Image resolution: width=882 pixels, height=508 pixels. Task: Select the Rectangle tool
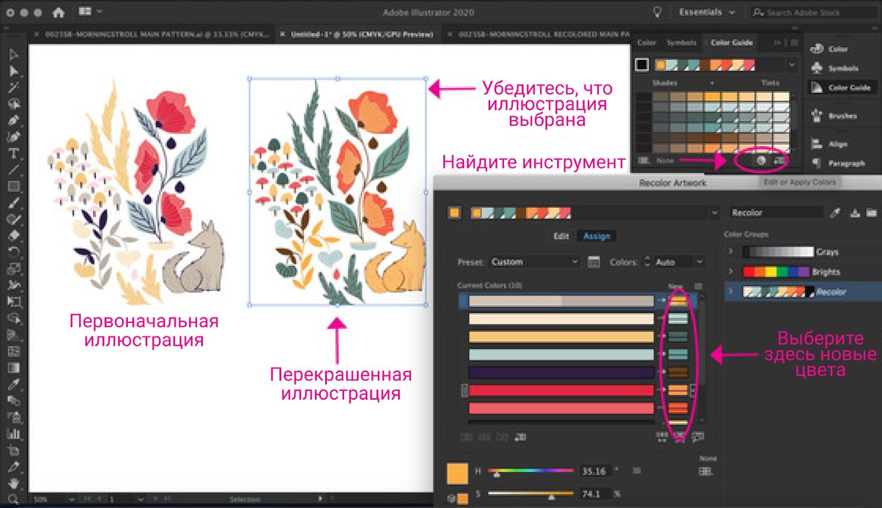(14, 186)
